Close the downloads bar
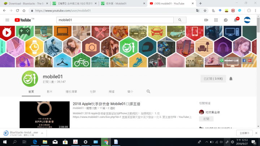This screenshot has width=260, height=146. pyautogui.click(x=256, y=133)
